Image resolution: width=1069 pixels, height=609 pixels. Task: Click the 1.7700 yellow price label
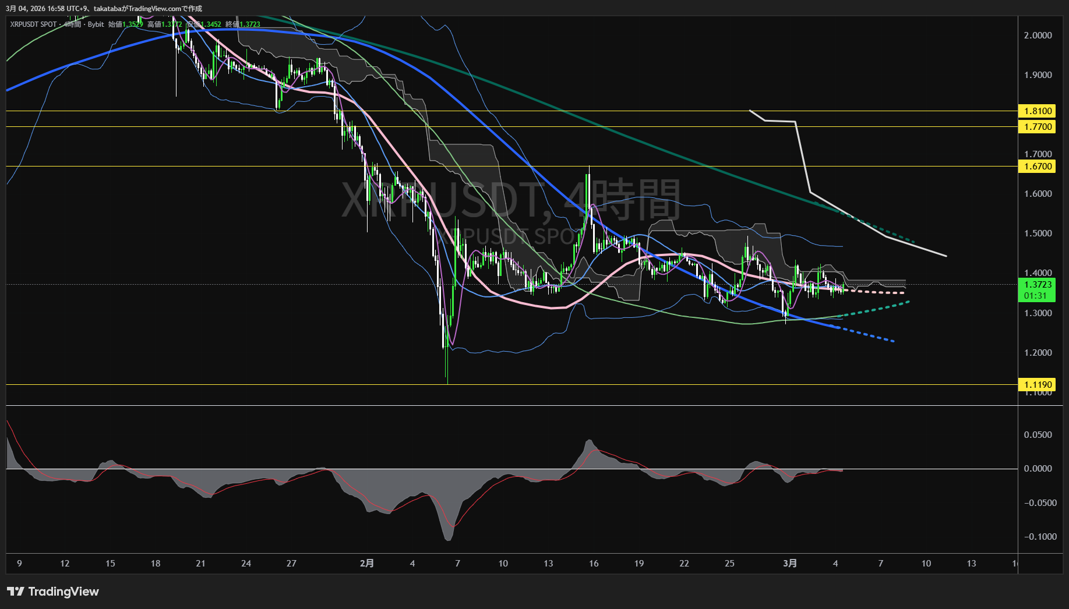(x=1037, y=127)
